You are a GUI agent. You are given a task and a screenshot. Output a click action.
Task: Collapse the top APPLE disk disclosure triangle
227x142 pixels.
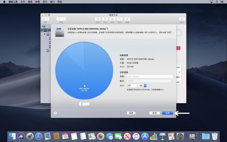42,30
